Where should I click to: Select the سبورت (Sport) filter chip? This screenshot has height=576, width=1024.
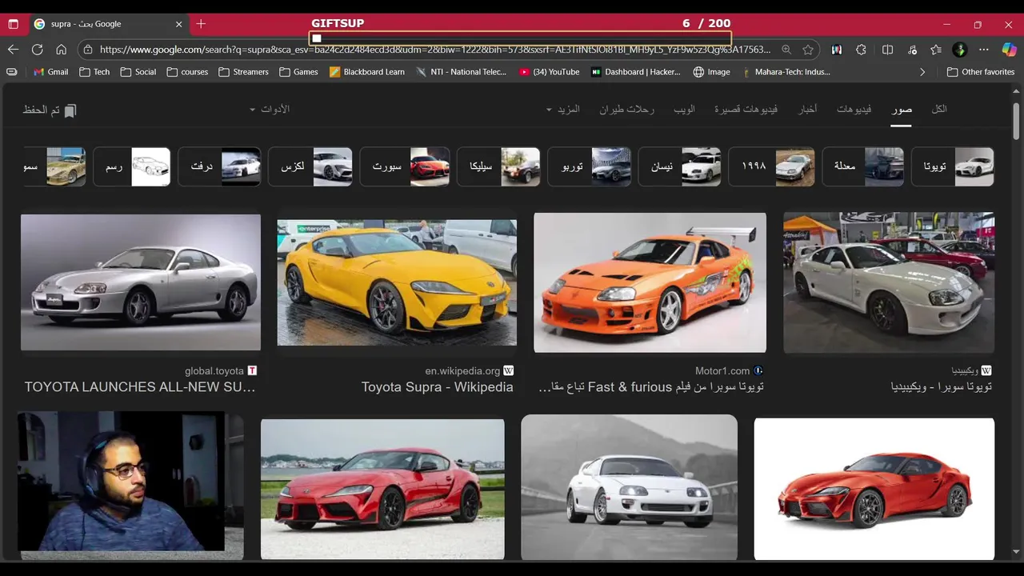click(405, 166)
